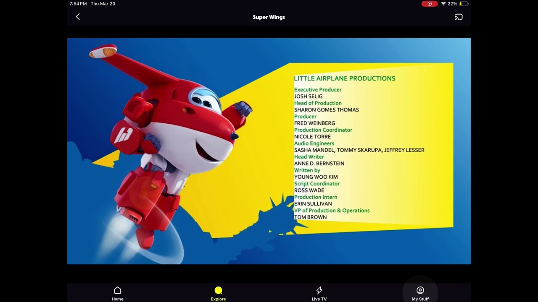Tap the screen recording indicator

(x=430, y=4)
